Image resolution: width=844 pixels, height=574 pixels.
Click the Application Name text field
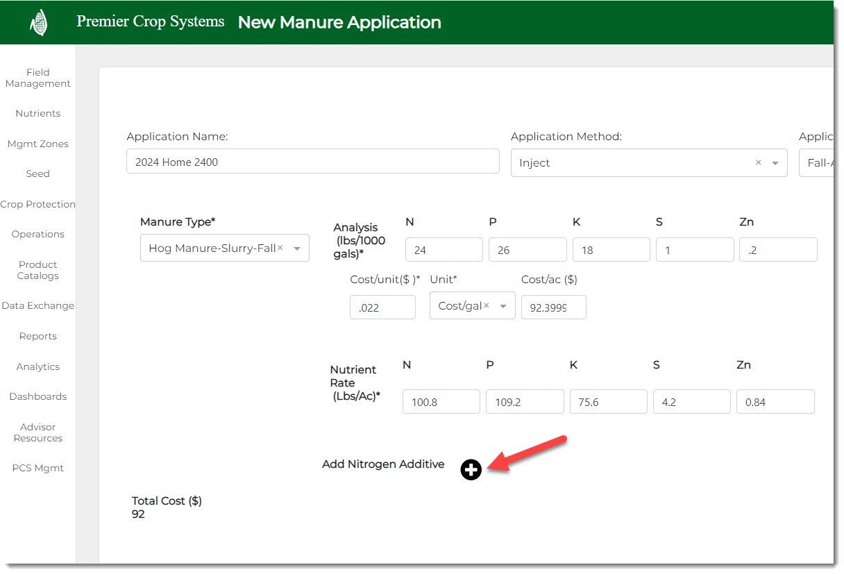(x=312, y=162)
